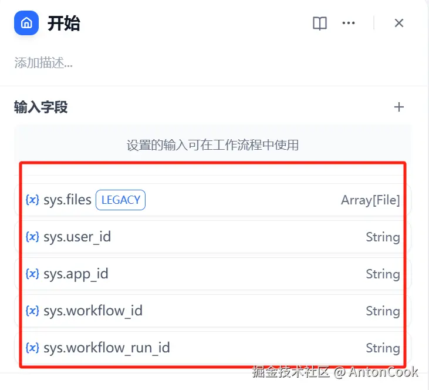429x390 pixels.
Task: Click the variable icon beside sys.user_id
Action: click(x=33, y=237)
